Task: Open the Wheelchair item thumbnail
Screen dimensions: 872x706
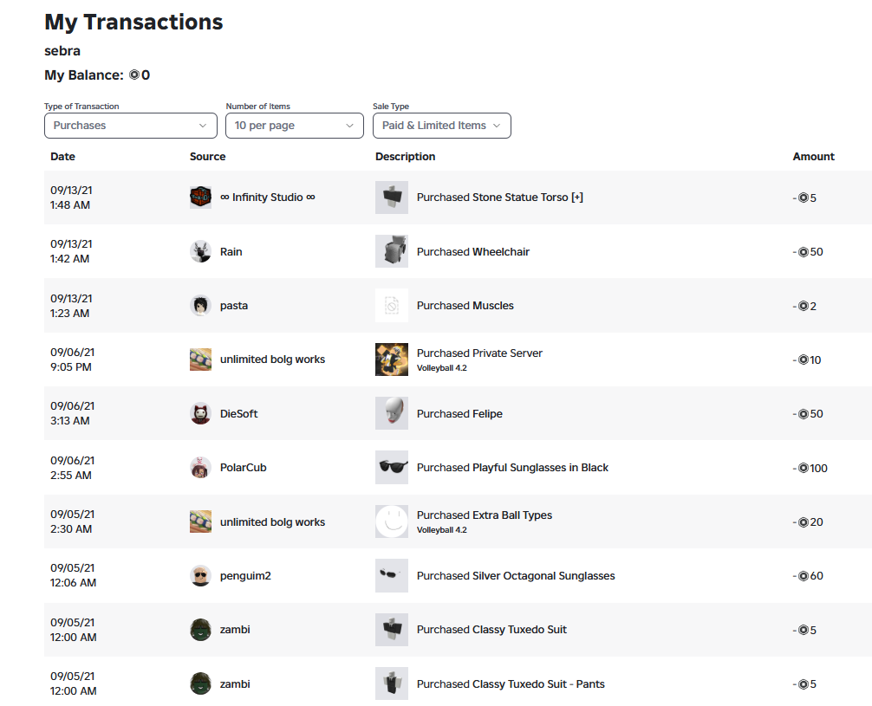Action: 392,251
